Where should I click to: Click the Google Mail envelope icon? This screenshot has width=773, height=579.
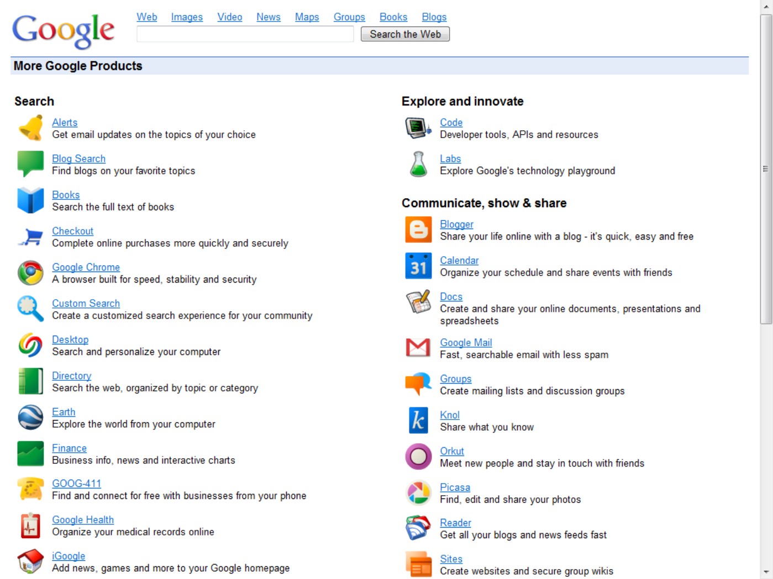418,348
